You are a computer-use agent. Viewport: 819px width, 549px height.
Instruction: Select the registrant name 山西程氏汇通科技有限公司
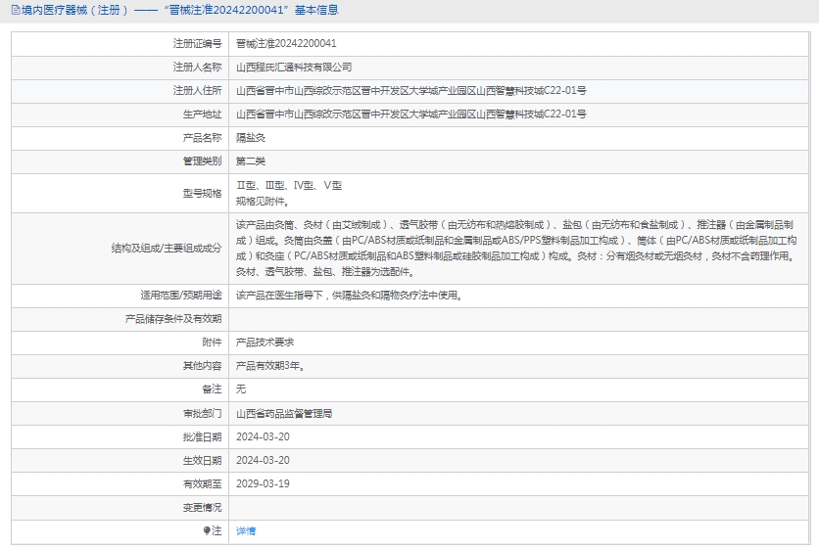coord(294,68)
